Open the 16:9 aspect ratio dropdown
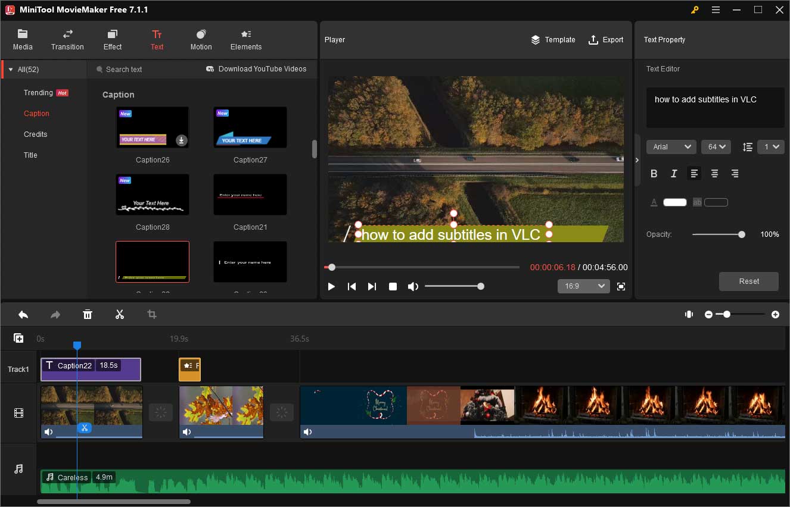This screenshot has height=507, width=790. (583, 286)
